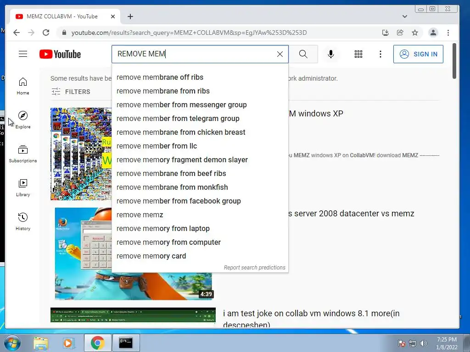
Task: Go back with the browser back arrow
Action: [17, 33]
